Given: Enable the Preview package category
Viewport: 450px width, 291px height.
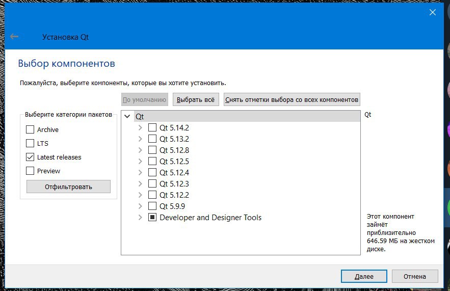Looking at the screenshot, I should click(x=30, y=171).
